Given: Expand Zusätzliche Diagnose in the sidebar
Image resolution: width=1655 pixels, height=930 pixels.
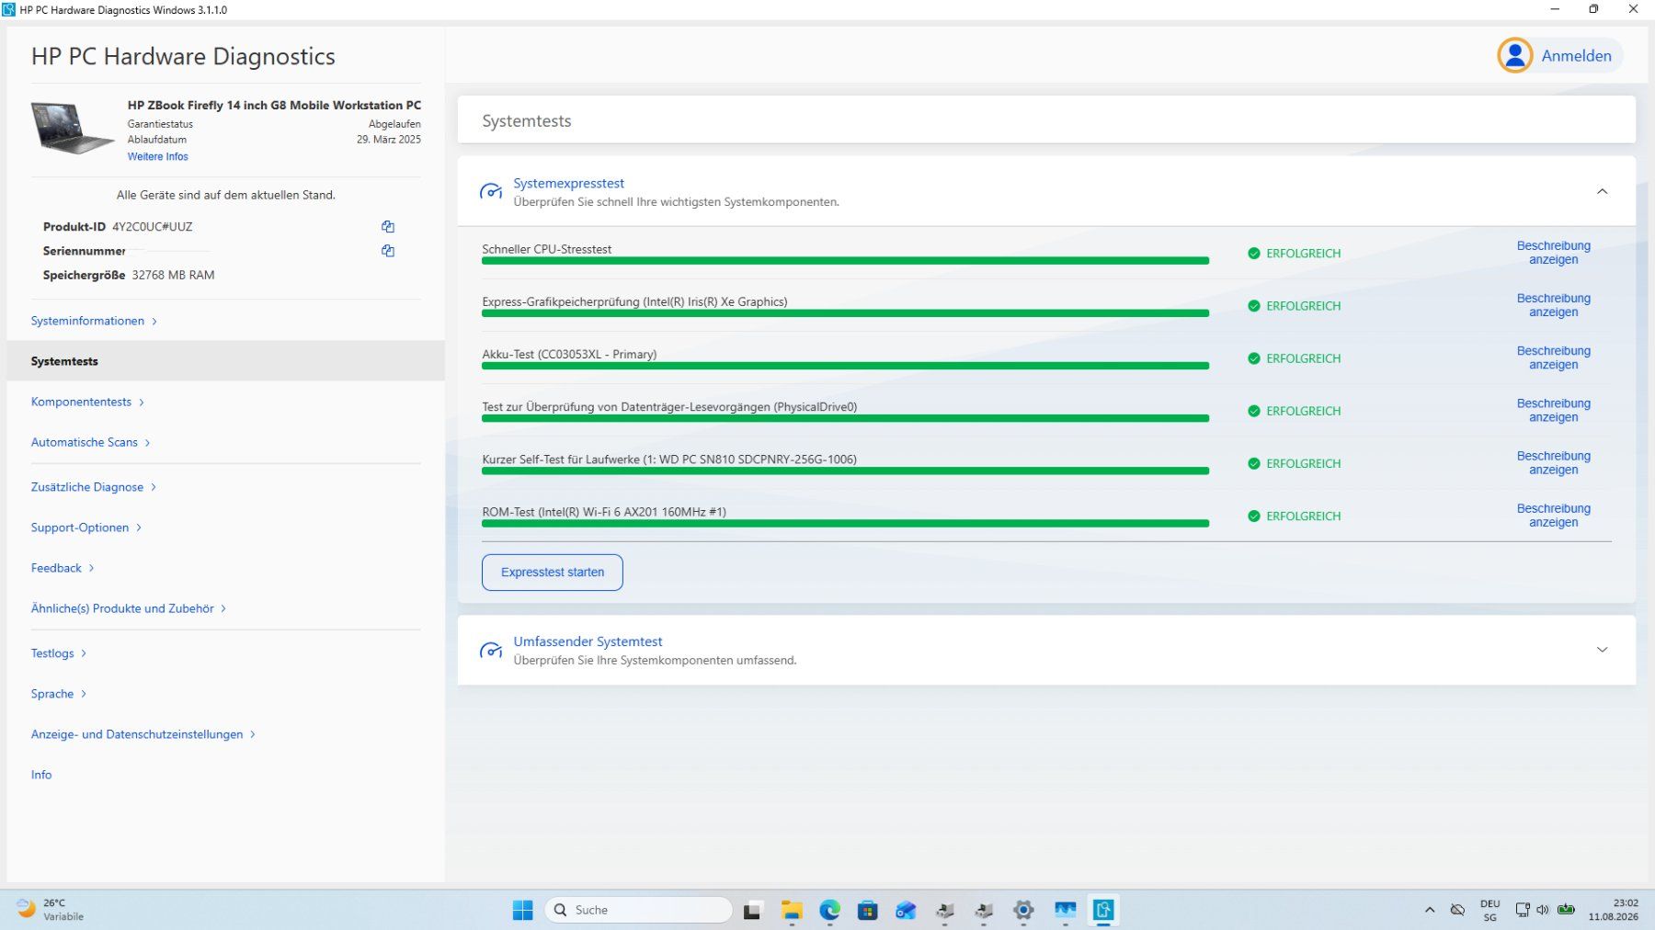Looking at the screenshot, I should tap(94, 487).
